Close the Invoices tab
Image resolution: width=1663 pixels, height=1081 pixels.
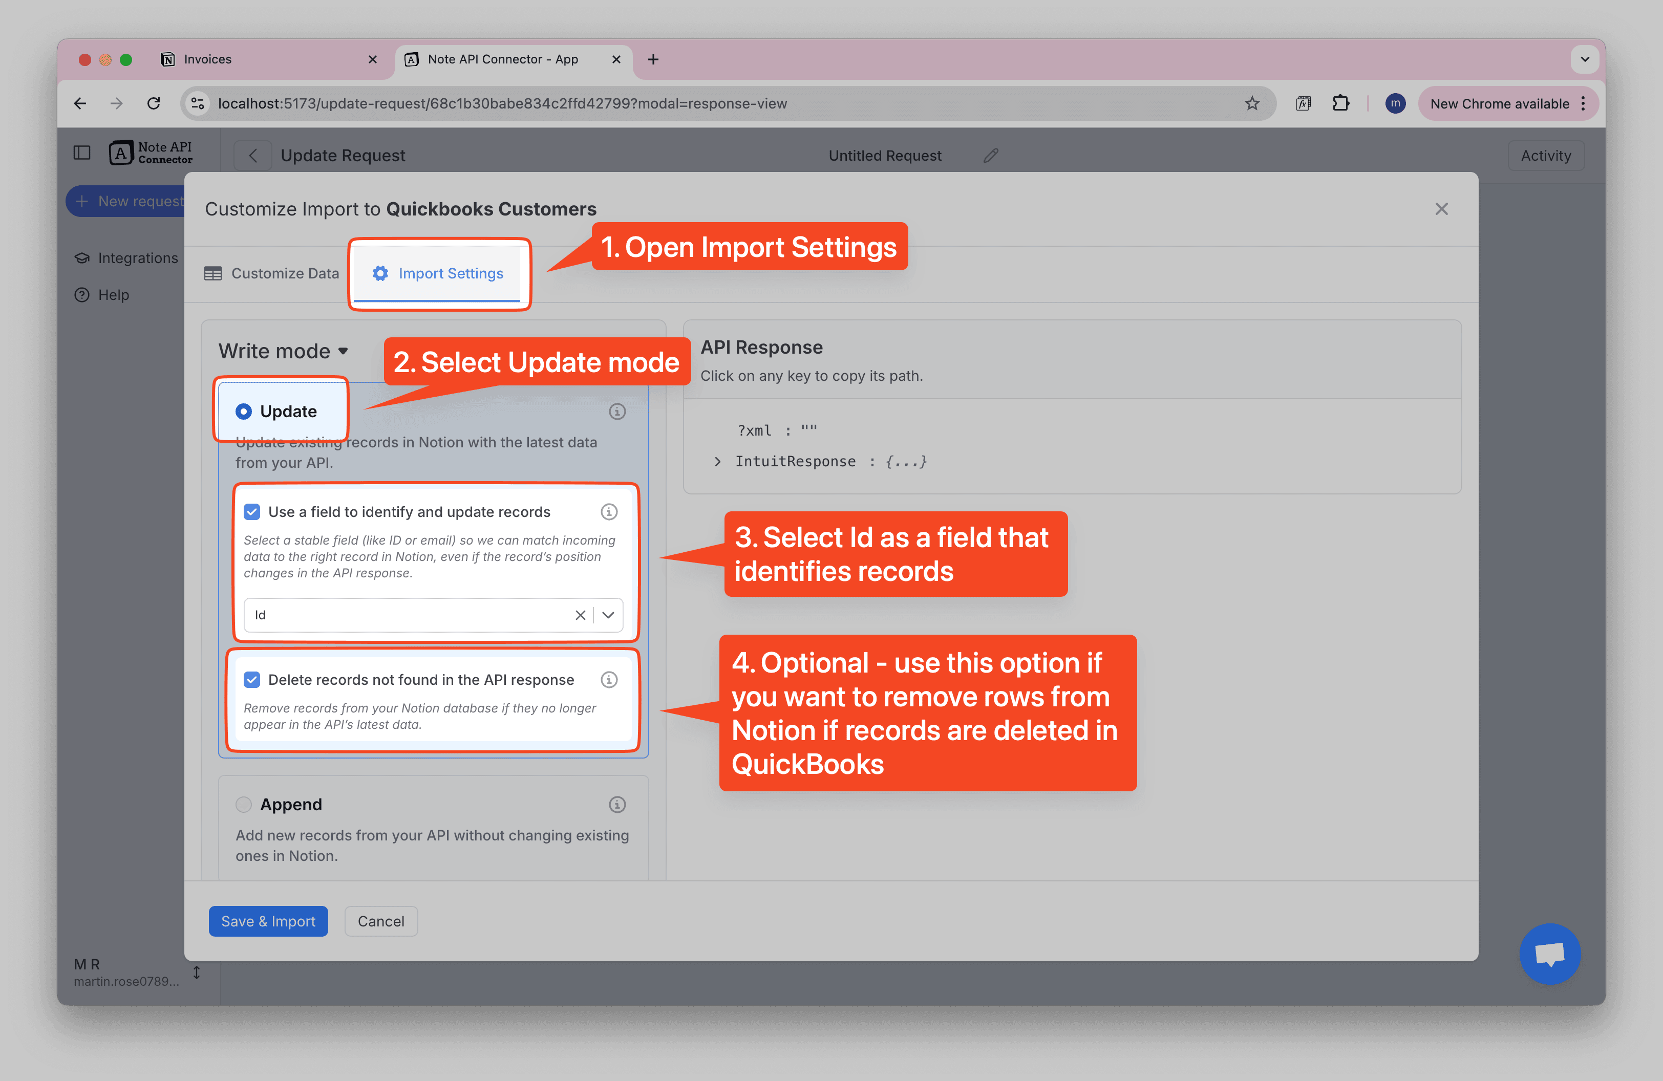[x=372, y=59]
